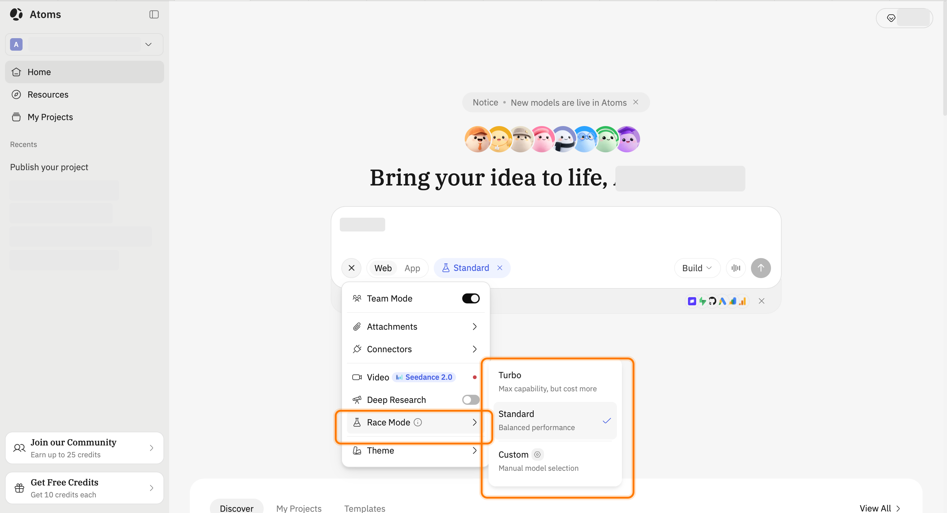This screenshot has width=947, height=513.
Task: Open Join our Community card
Action: (84, 448)
